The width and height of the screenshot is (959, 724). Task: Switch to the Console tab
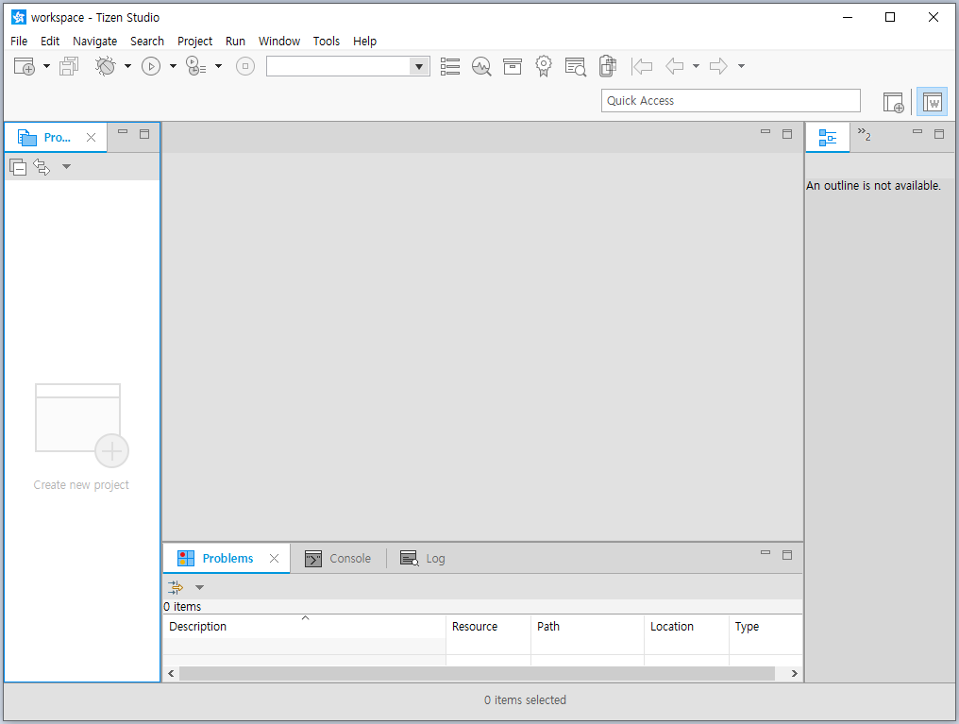click(x=338, y=558)
